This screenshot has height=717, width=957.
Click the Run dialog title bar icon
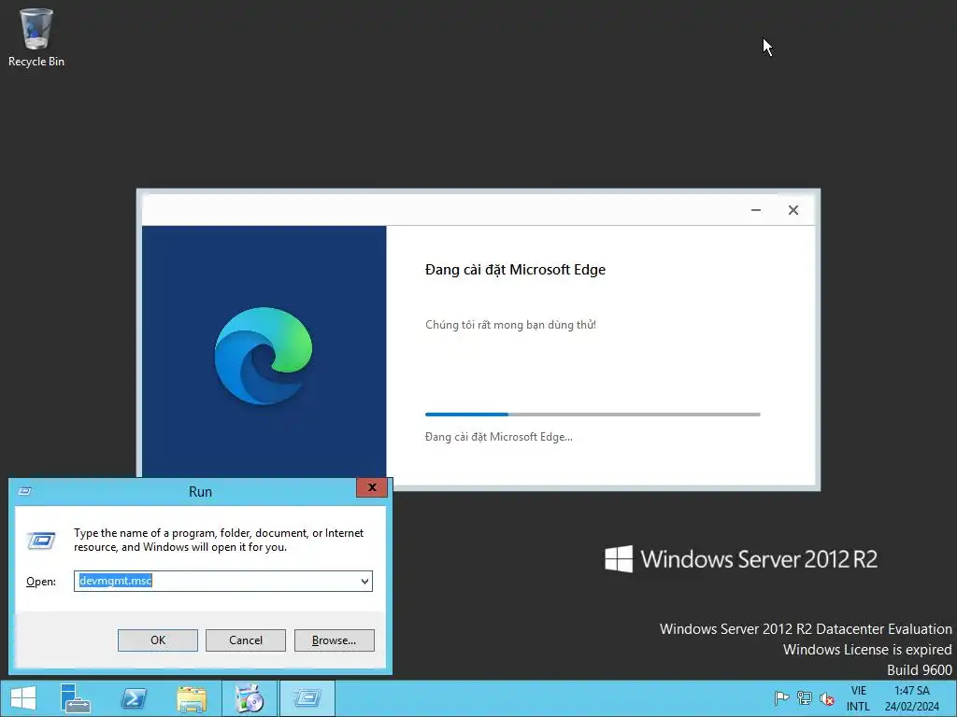click(x=25, y=491)
